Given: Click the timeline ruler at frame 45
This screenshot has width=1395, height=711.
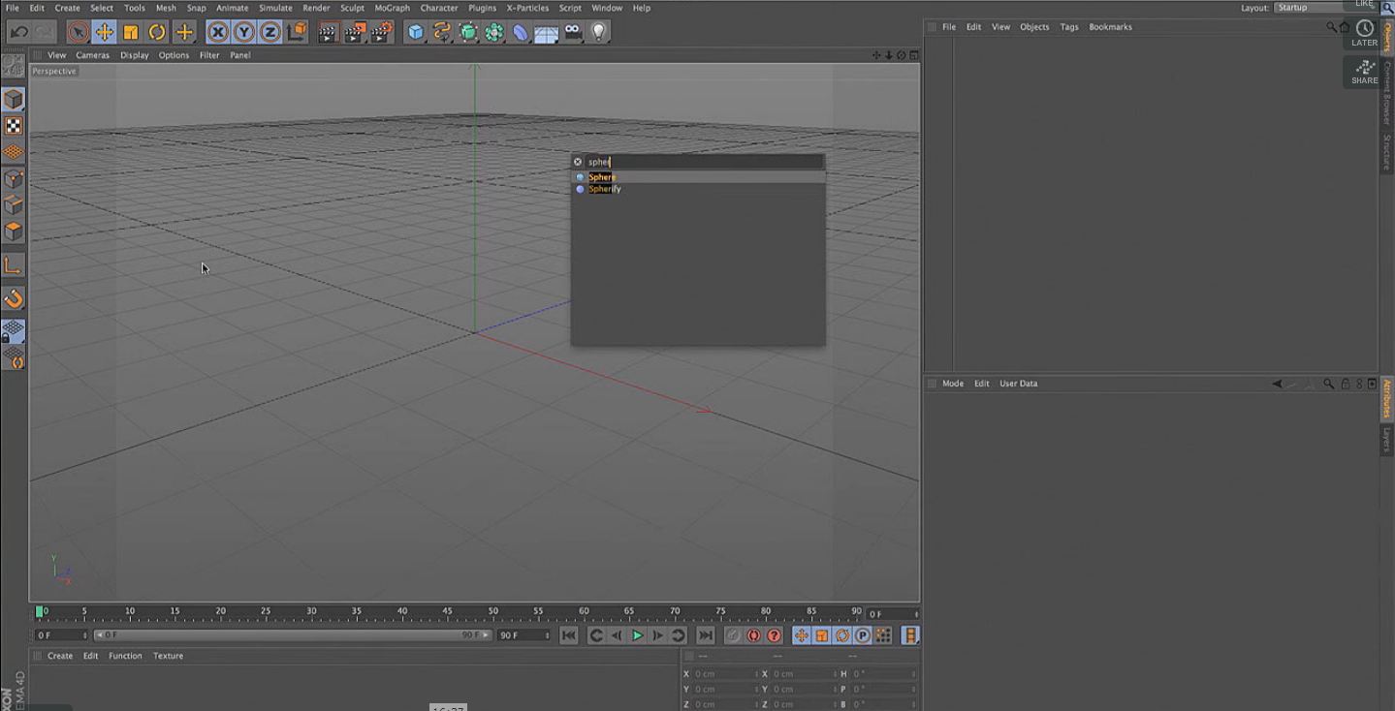Looking at the screenshot, I should click(447, 613).
